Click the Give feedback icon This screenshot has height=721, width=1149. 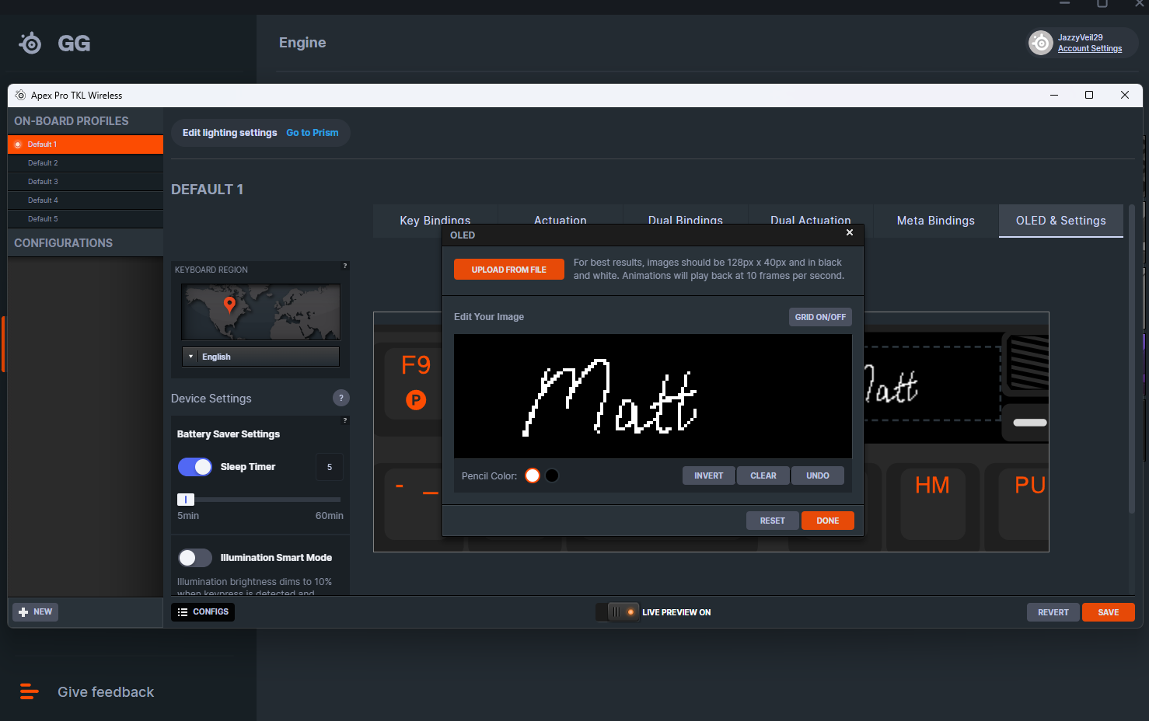(30, 691)
